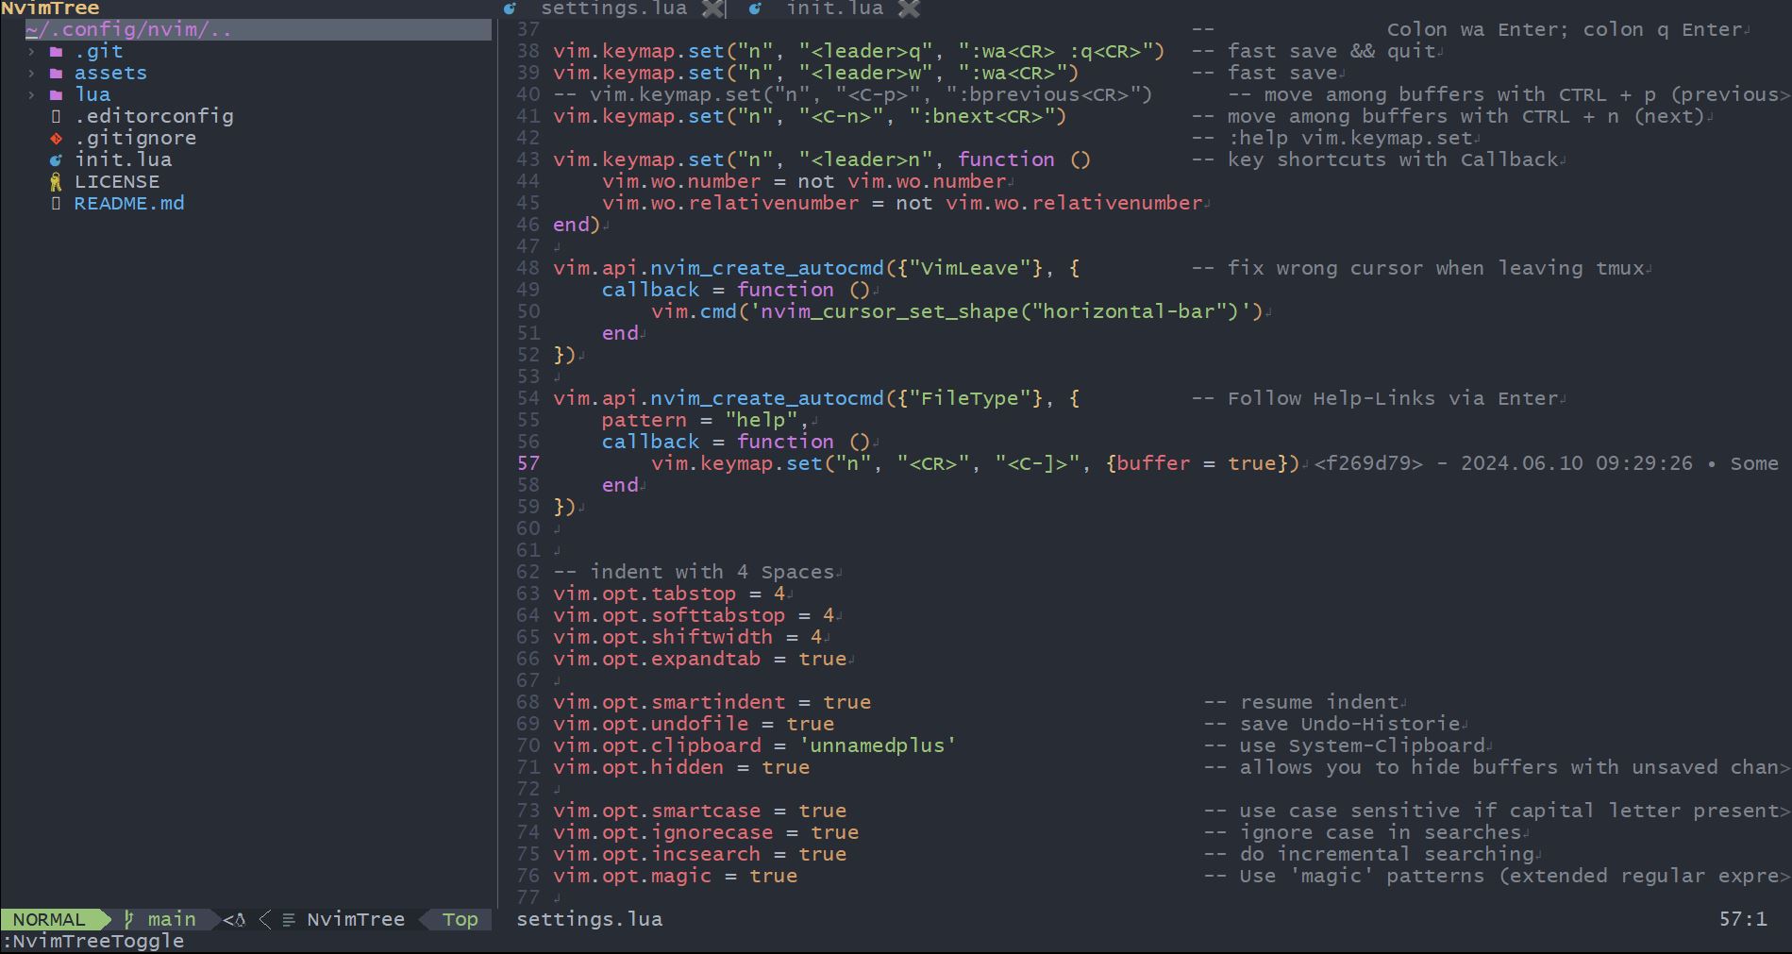
Task: Click the assets folder icon
Action: pyautogui.click(x=56, y=74)
